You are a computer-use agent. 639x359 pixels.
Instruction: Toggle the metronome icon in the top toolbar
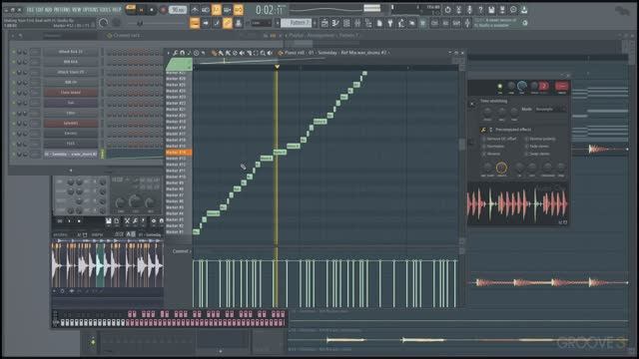point(195,9)
